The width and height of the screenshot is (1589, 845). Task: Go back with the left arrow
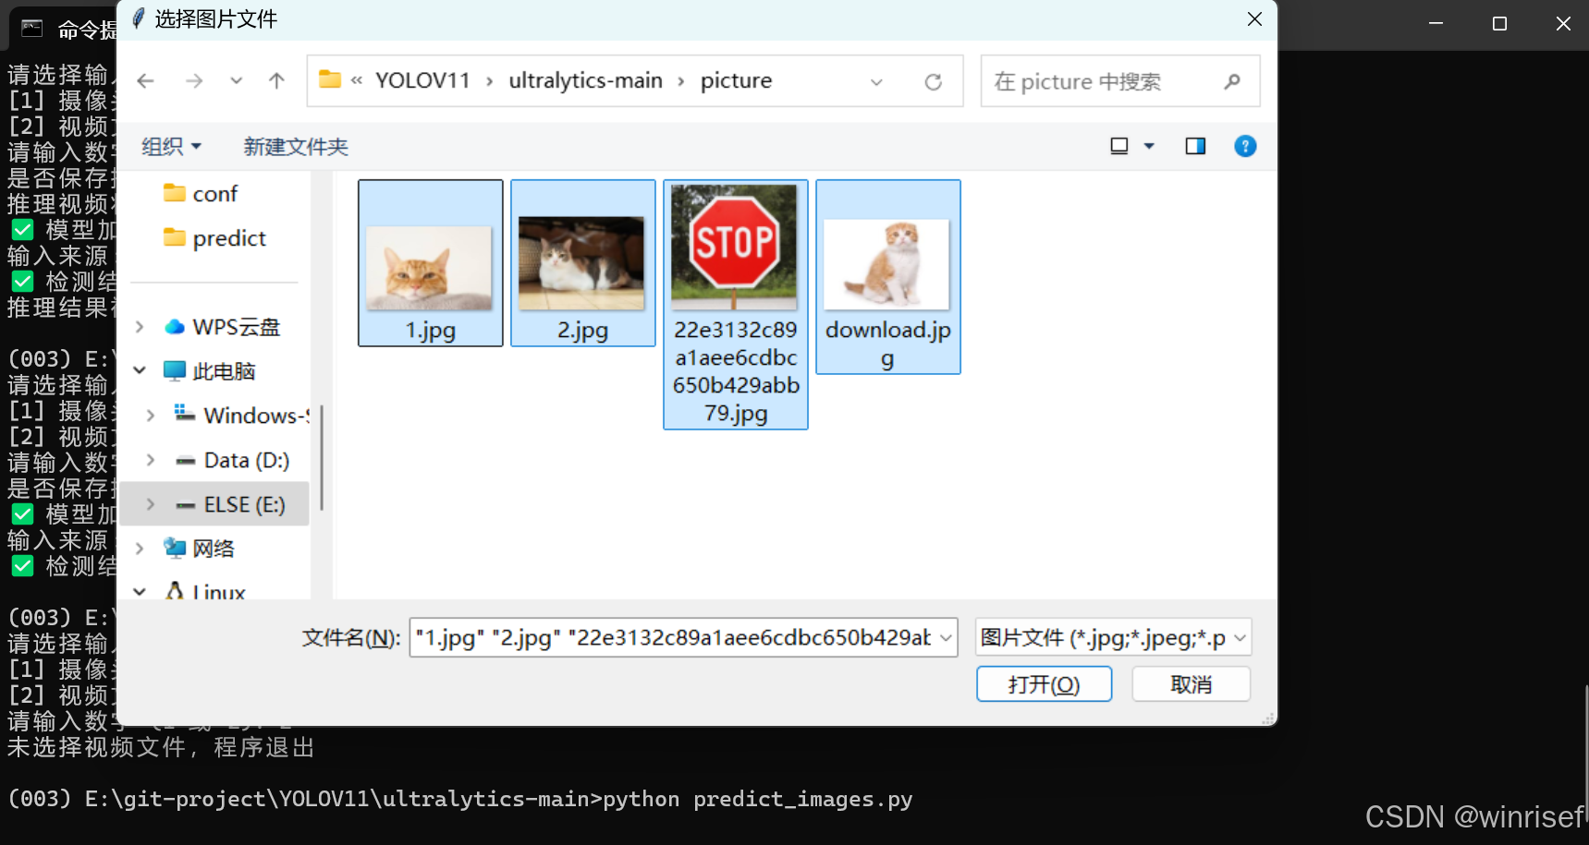(145, 81)
